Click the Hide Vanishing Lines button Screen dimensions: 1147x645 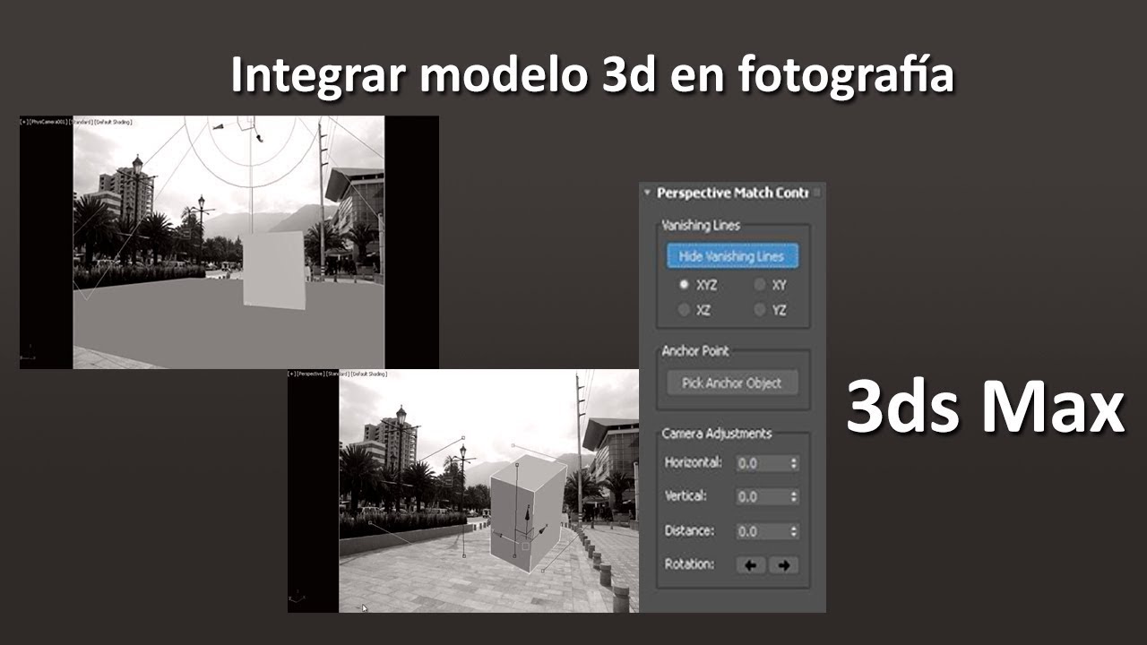pyautogui.click(x=732, y=256)
